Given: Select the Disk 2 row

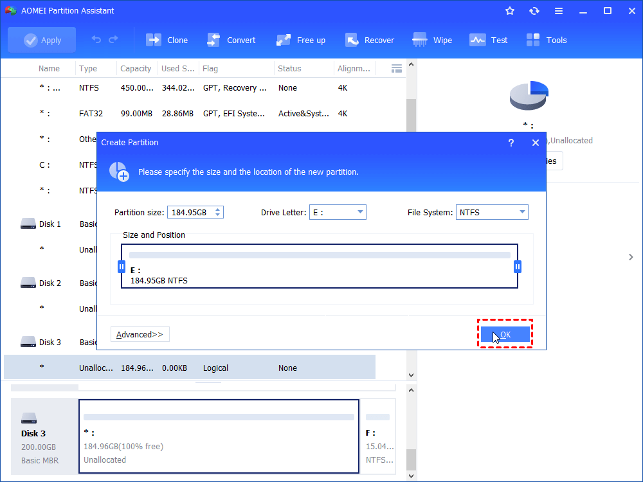Looking at the screenshot, I should tap(50, 283).
